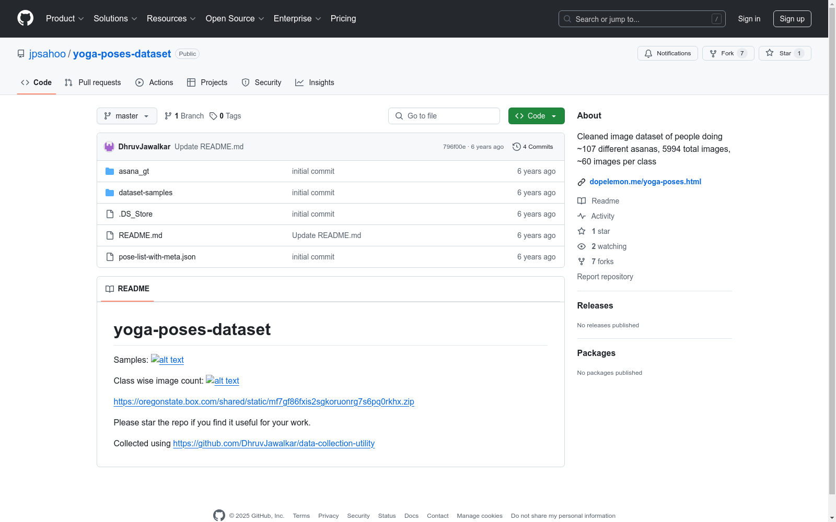Click the pulse icon beside Activity
Image resolution: width=836 pixels, height=522 pixels.
pyautogui.click(x=582, y=216)
